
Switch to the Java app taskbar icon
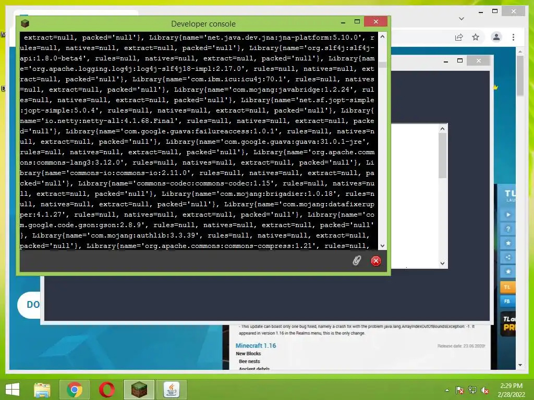(172, 390)
